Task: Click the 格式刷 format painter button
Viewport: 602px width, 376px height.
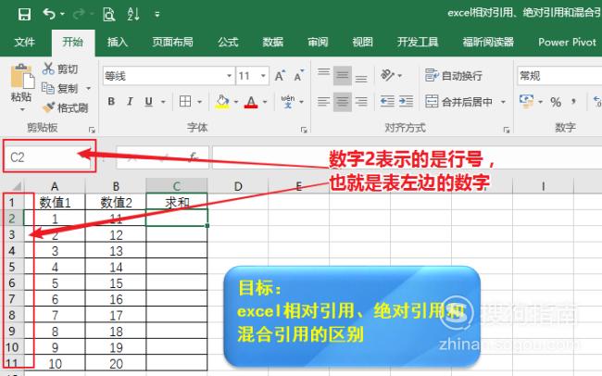Action: 66,108
